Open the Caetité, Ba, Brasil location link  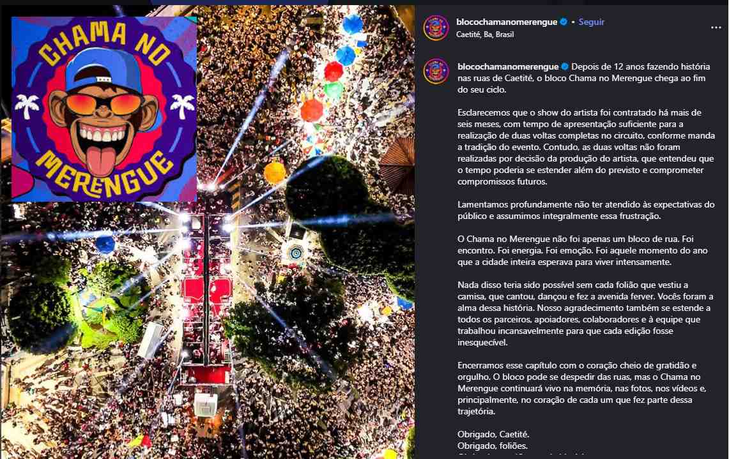485,34
